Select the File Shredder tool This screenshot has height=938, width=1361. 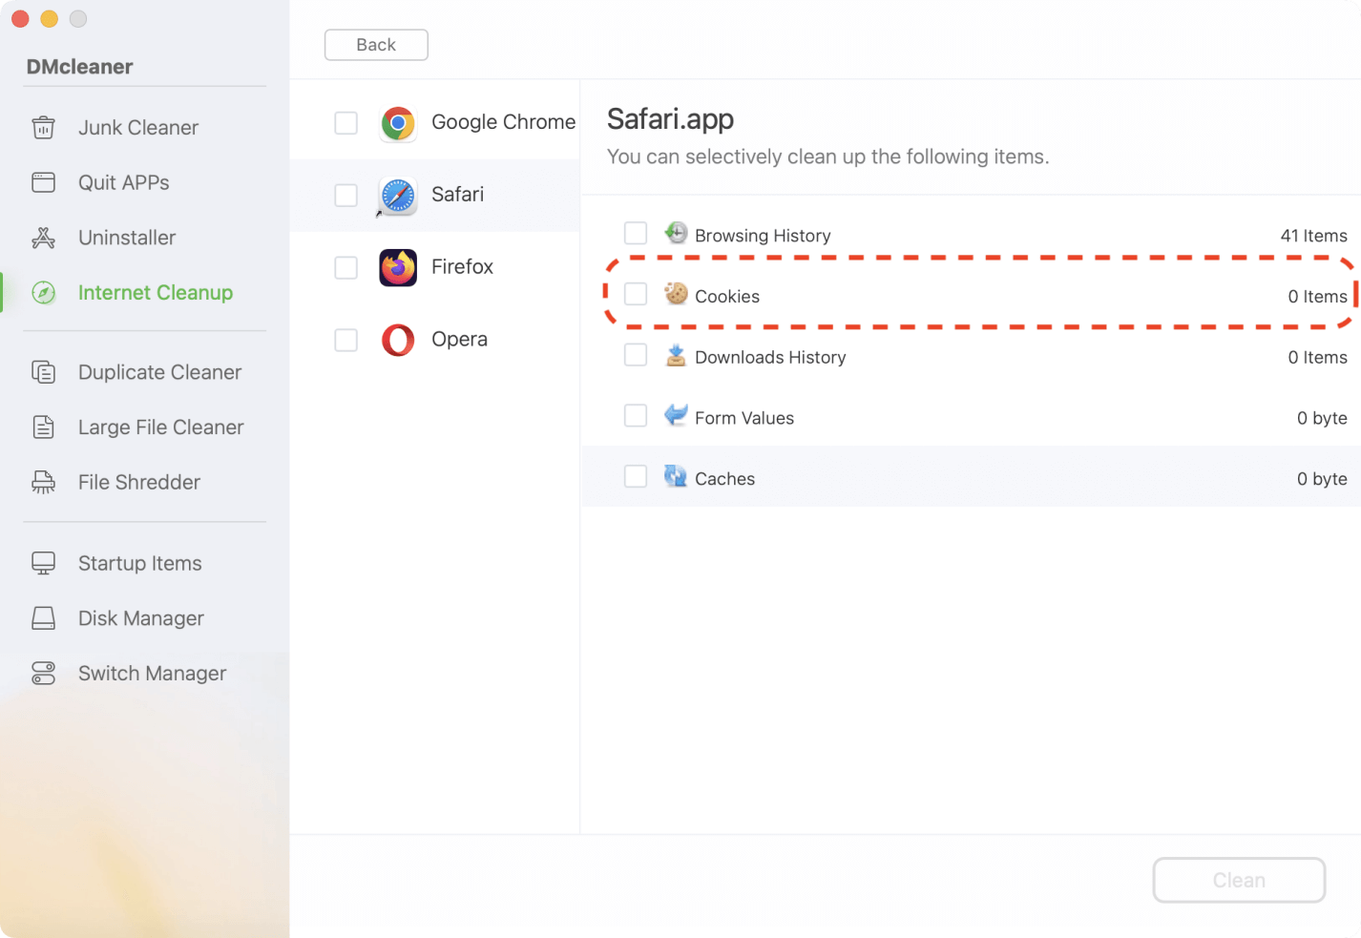click(138, 482)
